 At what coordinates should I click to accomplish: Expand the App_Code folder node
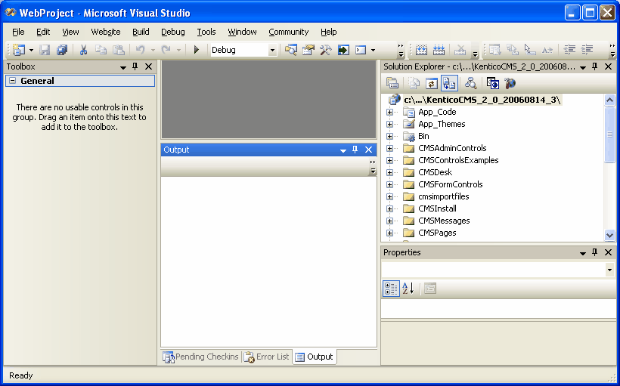coord(389,113)
